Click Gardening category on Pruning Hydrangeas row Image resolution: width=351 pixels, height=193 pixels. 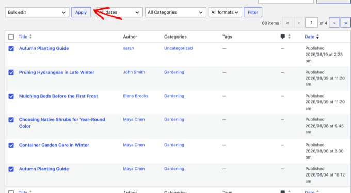coord(174,72)
